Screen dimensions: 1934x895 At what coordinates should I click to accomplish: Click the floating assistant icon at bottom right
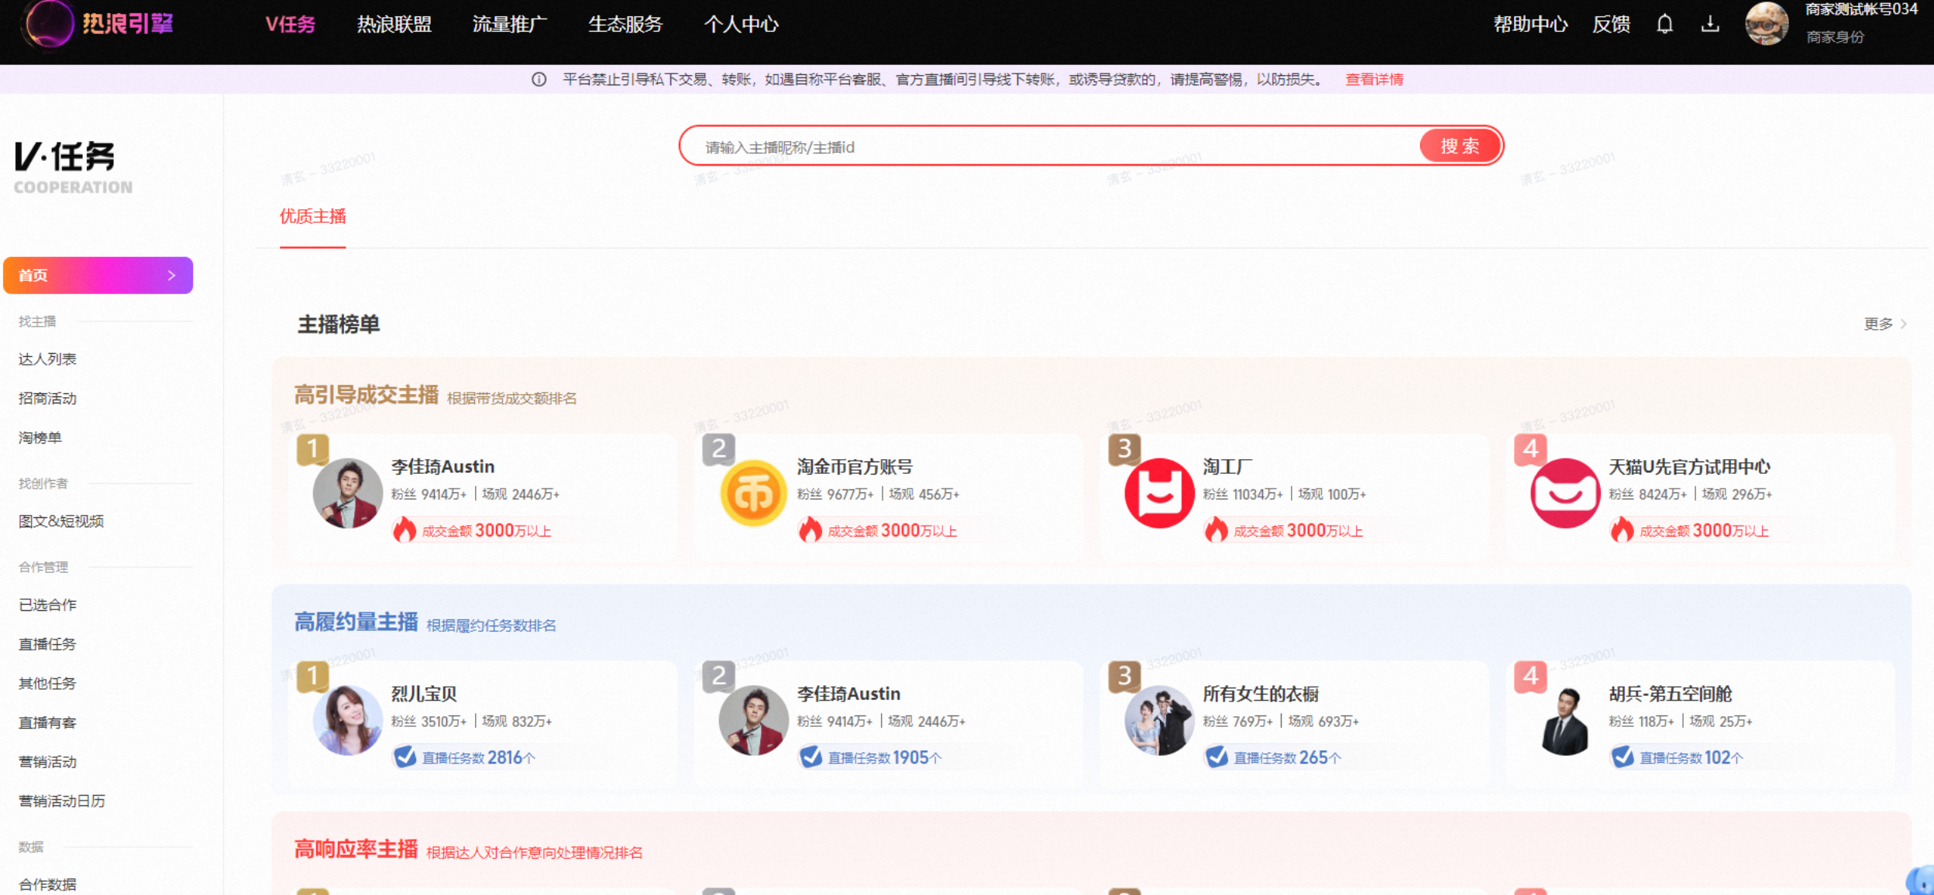pos(1921,880)
